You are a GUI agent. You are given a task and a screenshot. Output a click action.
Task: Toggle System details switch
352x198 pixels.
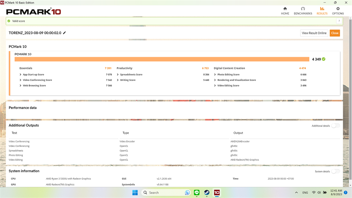tap(335, 171)
